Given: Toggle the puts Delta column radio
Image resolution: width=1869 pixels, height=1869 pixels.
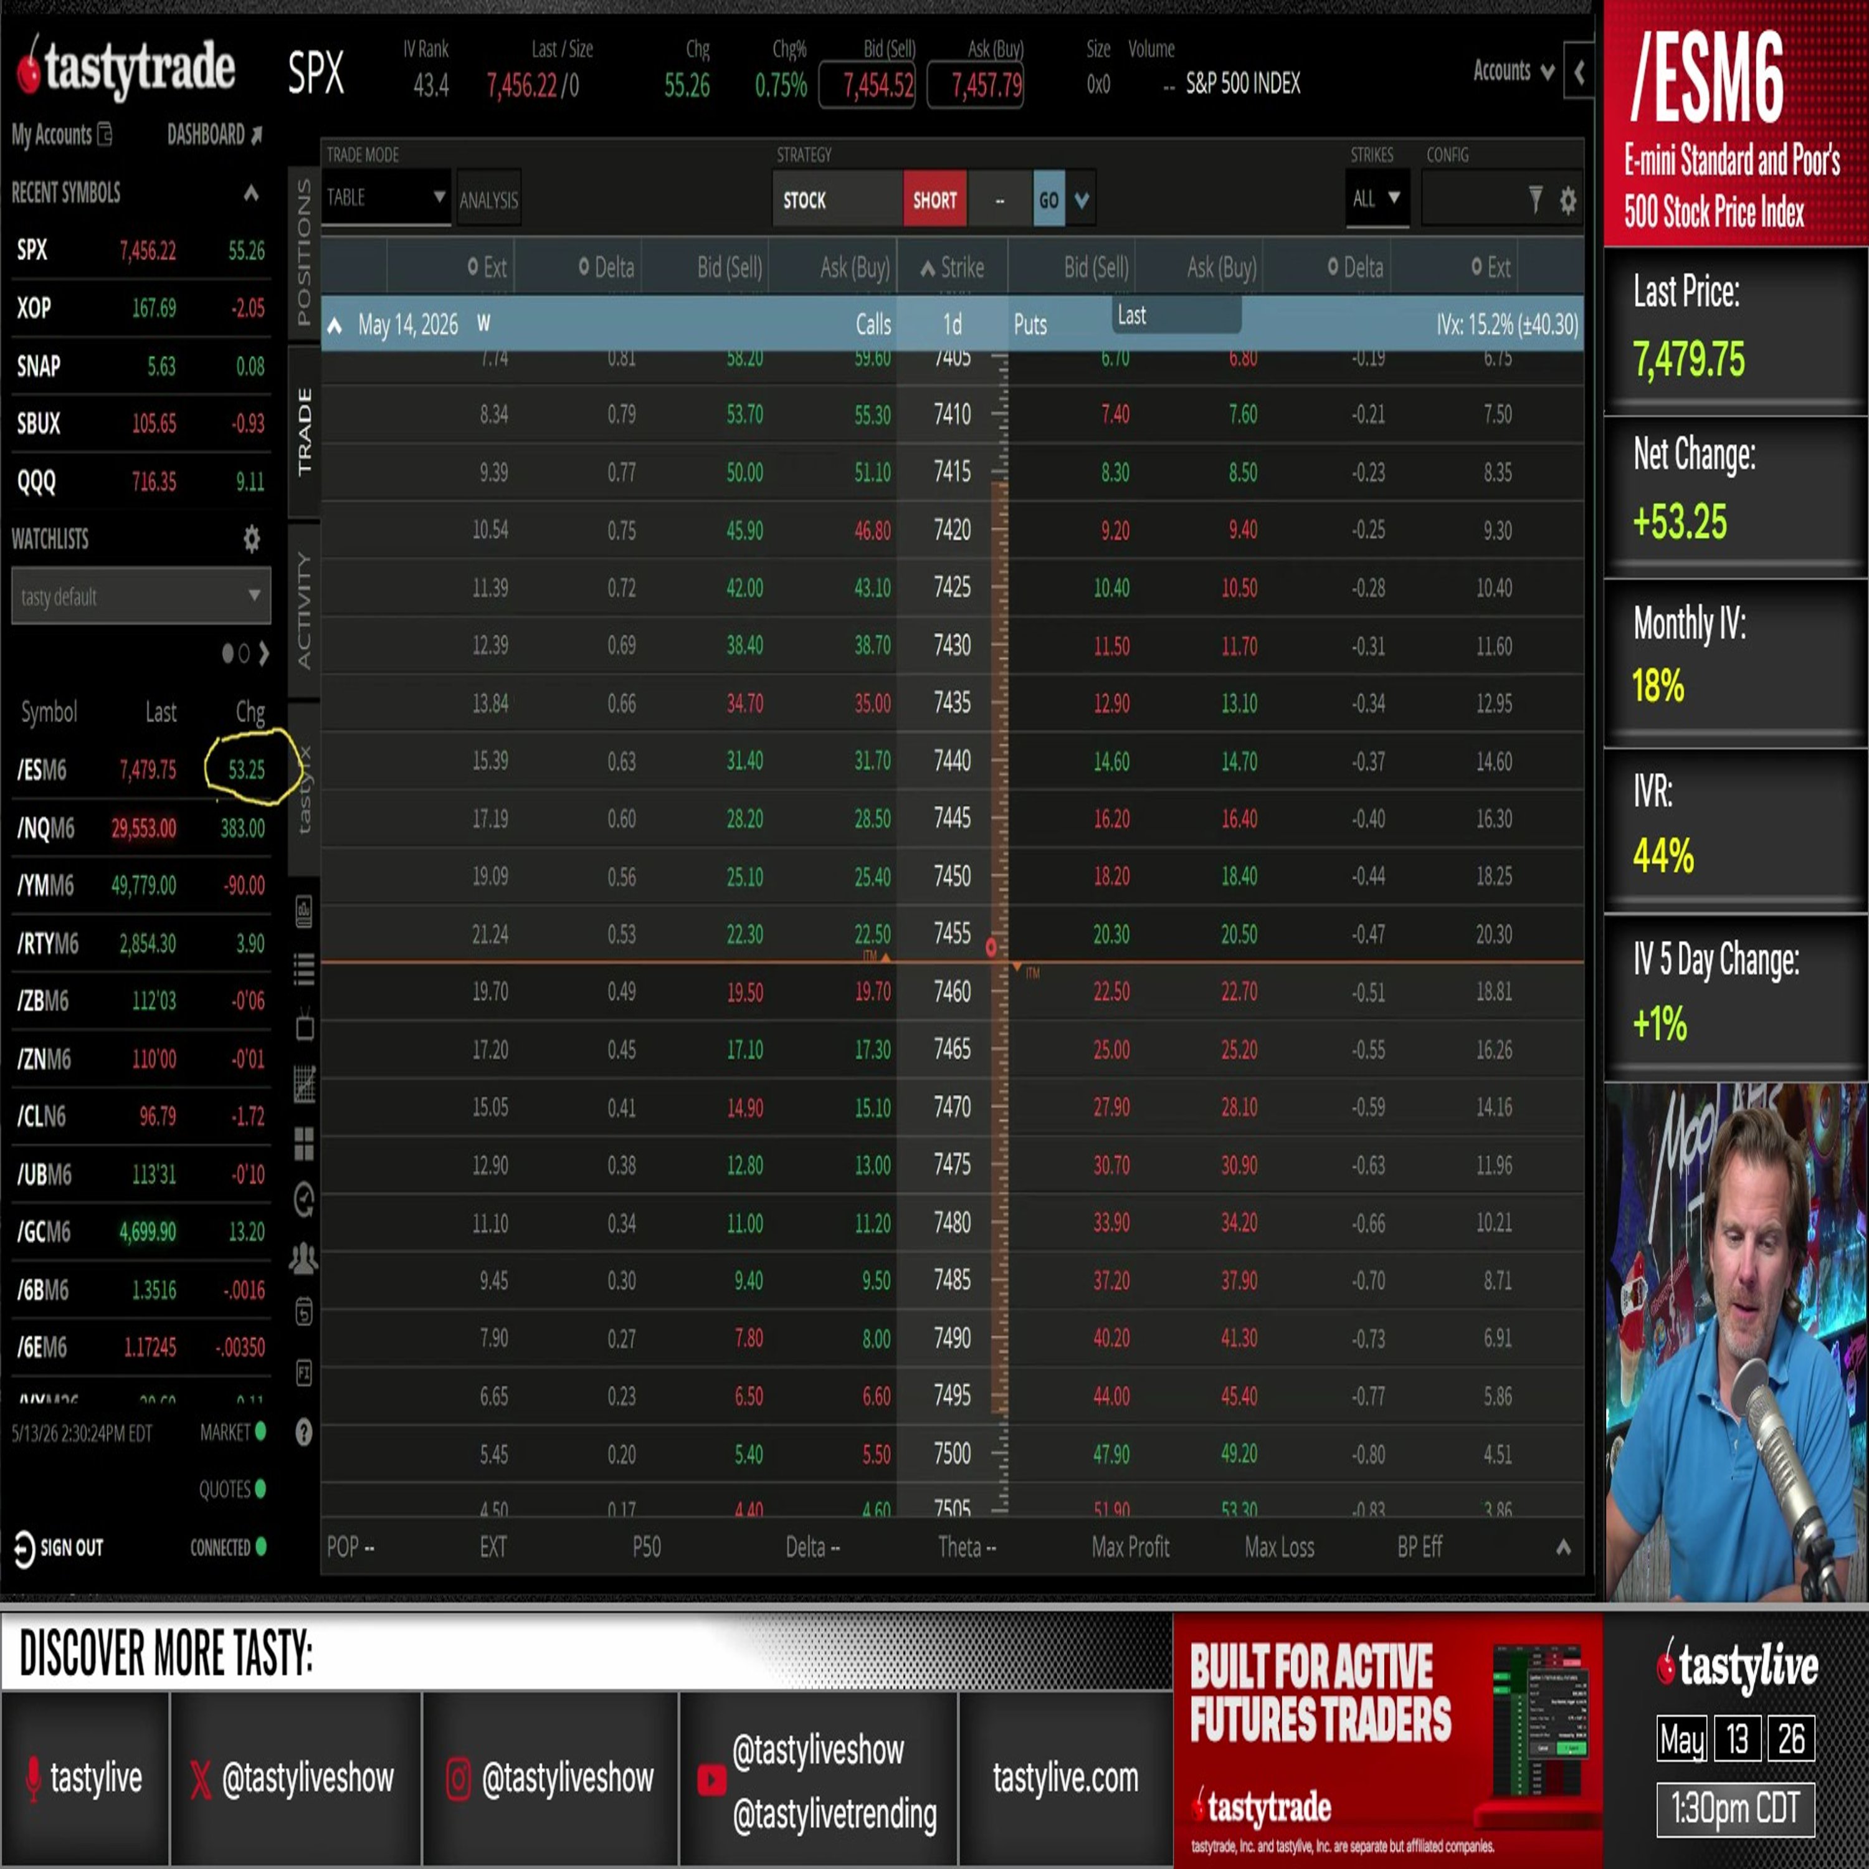Looking at the screenshot, I should [x=1333, y=266].
